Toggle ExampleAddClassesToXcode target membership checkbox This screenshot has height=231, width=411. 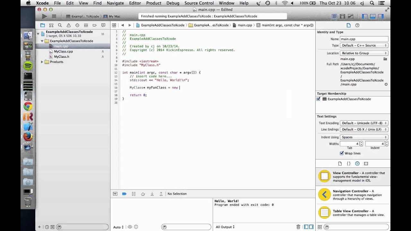coord(319,99)
